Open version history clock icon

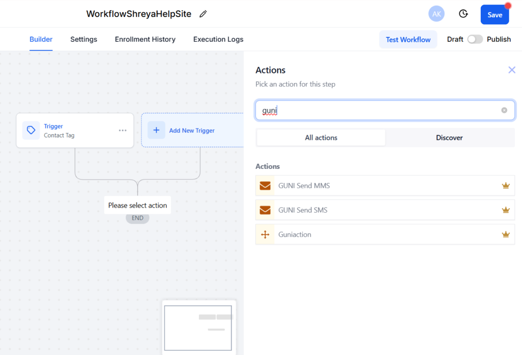[463, 14]
